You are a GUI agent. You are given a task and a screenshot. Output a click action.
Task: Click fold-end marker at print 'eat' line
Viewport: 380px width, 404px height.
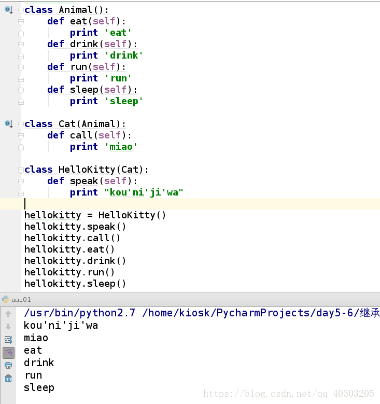21,33
